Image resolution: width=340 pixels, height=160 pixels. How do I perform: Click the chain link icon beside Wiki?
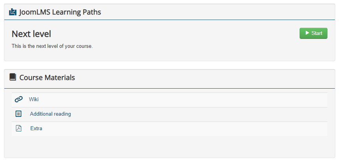click(x=18, y=99)
